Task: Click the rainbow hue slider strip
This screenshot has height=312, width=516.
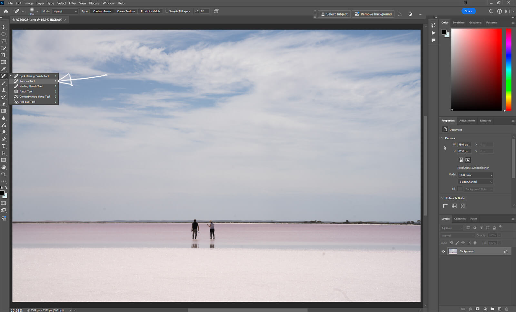Action: [509, 69]
